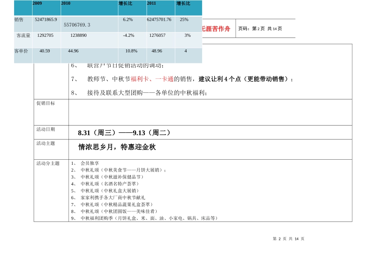The image size is (372, 263).
Task: Click item 中秋滋补保健品节
Action: click(x=122, y=177)
